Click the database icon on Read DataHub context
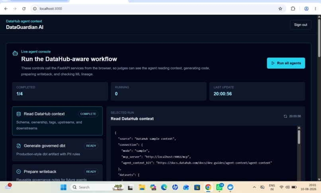 (19, 114)
